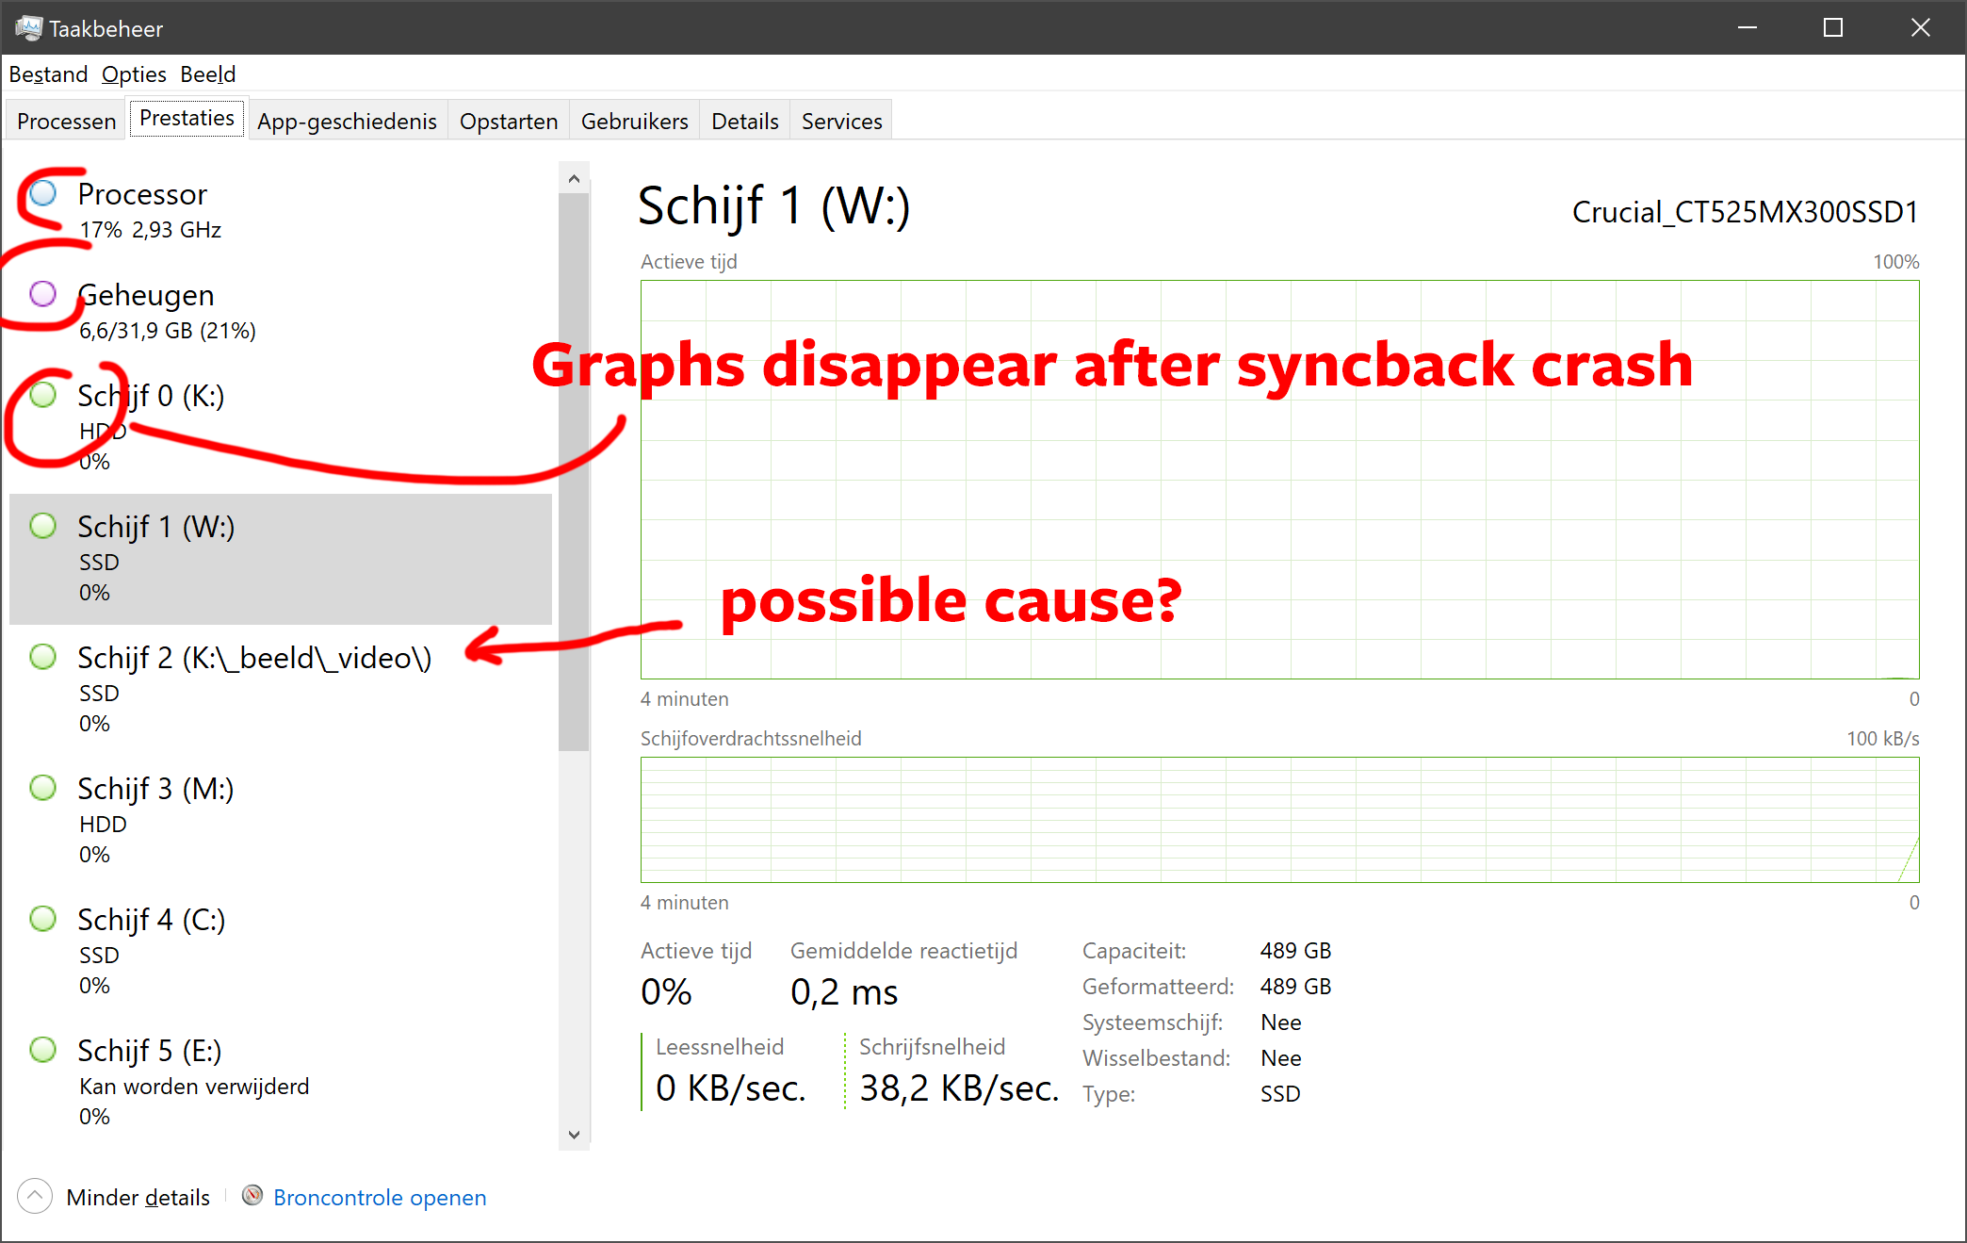The width and height of the screenshot is (1967, 1243).
Task: Open the Beeld menu
Action: 207,74
